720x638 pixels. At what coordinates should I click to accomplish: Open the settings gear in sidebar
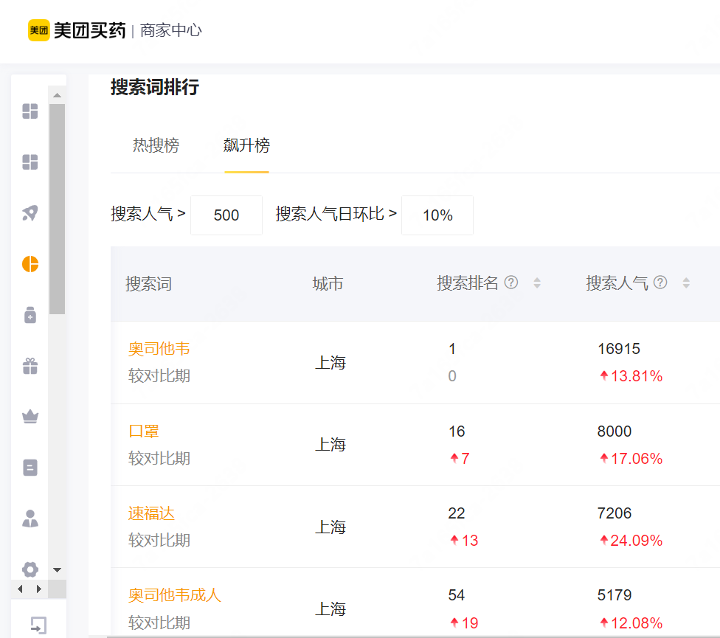coord(29,569)
